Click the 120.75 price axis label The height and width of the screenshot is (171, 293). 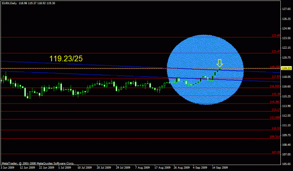286,57
